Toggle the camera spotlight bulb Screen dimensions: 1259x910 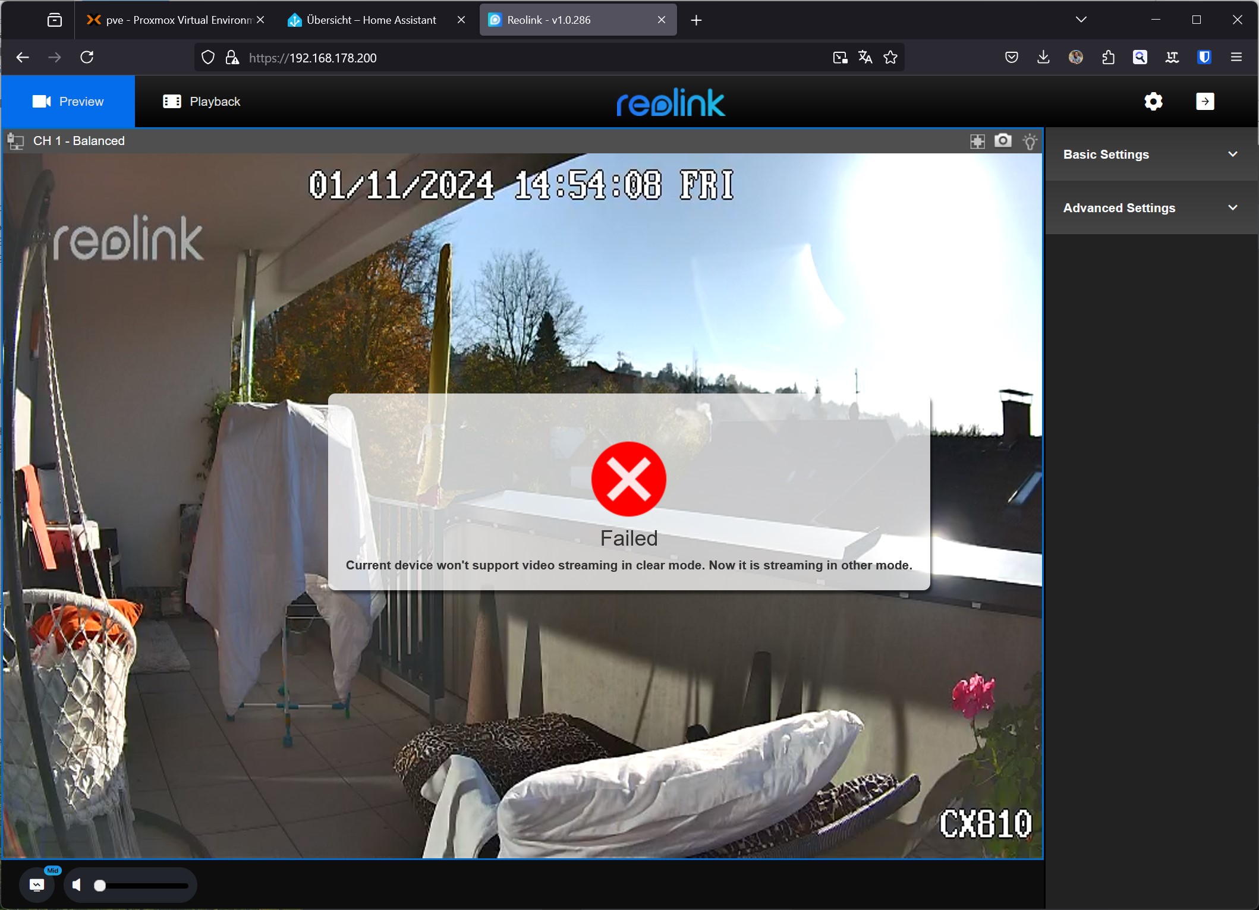[x=1030, y=141]
